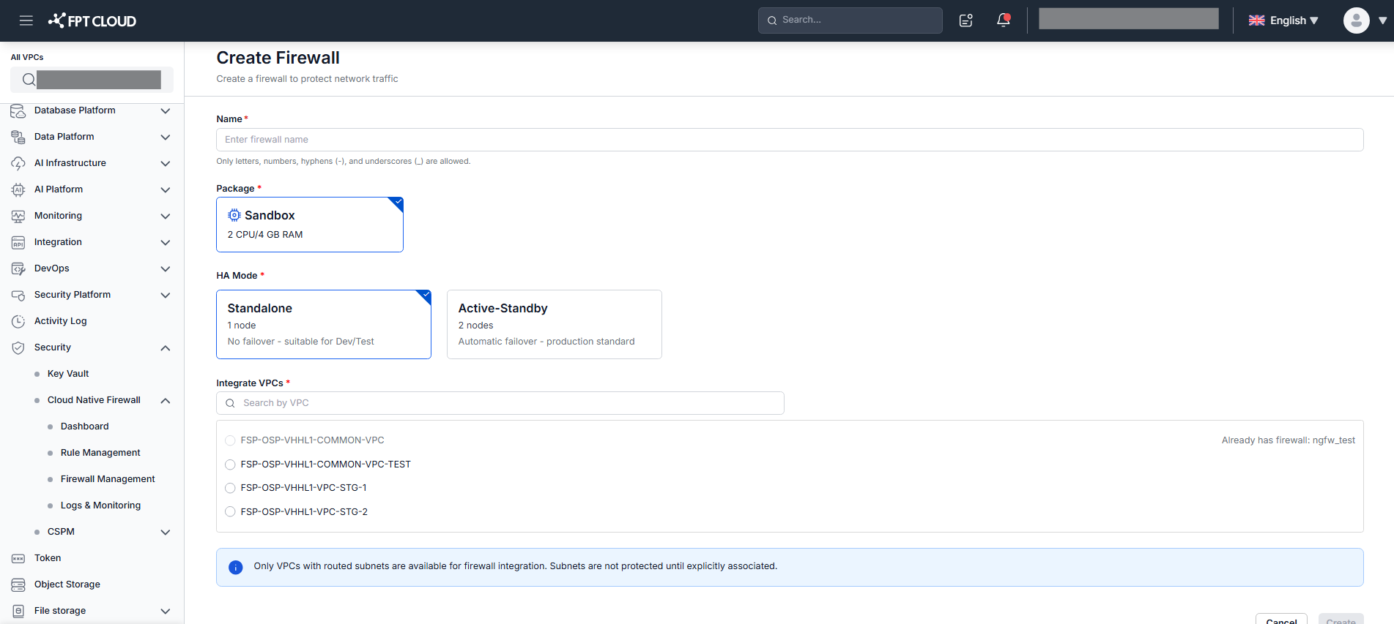Click the magnifier in Search by VPC field
This screenshot has width=1394, height=624.
[x=230, y=403]
